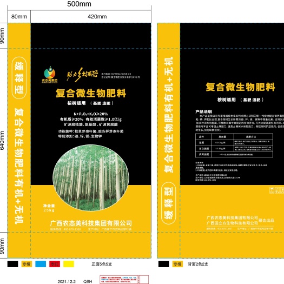Click vertical 复合微生物肥料有机+无机 on front strip
284x284 pixels.
click(19, 166)
